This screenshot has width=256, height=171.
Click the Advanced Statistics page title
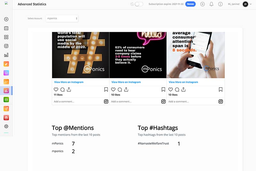(x=32, y=4)
